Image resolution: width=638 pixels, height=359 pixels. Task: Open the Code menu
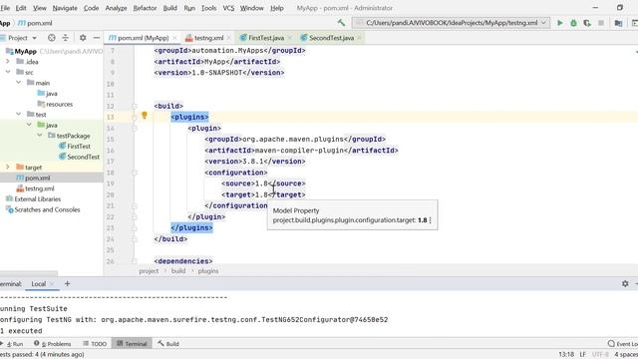pos(91,8)
